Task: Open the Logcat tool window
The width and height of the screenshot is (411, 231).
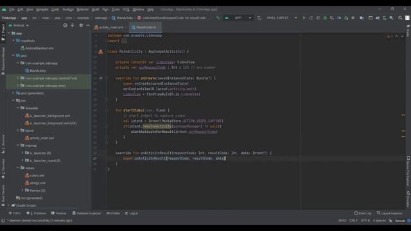Action: (132, 213)
